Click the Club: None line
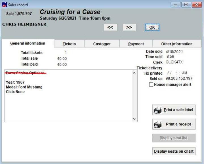204x164 pixels. 15,92
